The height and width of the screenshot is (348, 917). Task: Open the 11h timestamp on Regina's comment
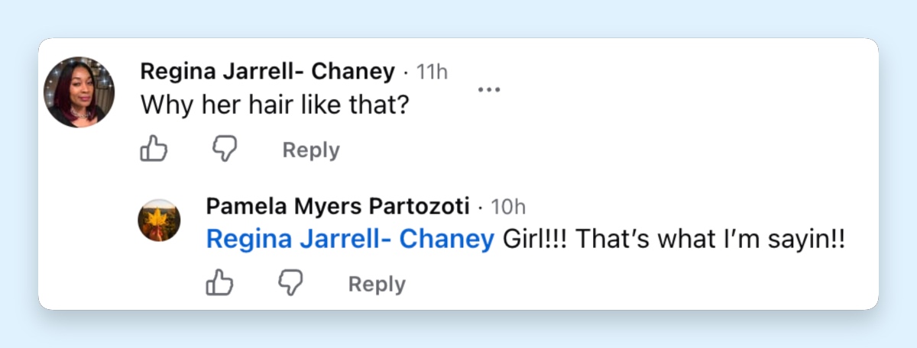(x=432, y=72)
